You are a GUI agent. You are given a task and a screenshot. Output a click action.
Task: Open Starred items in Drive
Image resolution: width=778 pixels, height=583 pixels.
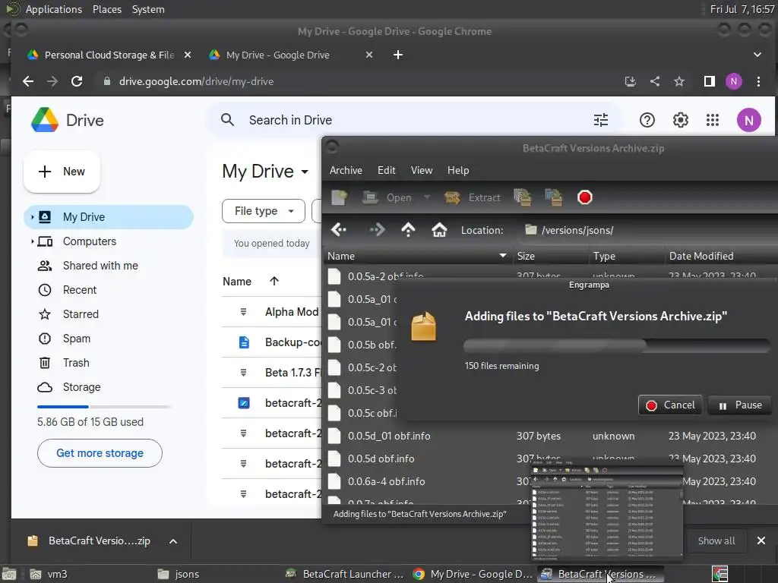pos(81,314)
